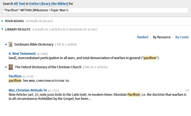The image size is (191, 116).
Task: Click in the search query input box
Action: click(x=95, y=10)
